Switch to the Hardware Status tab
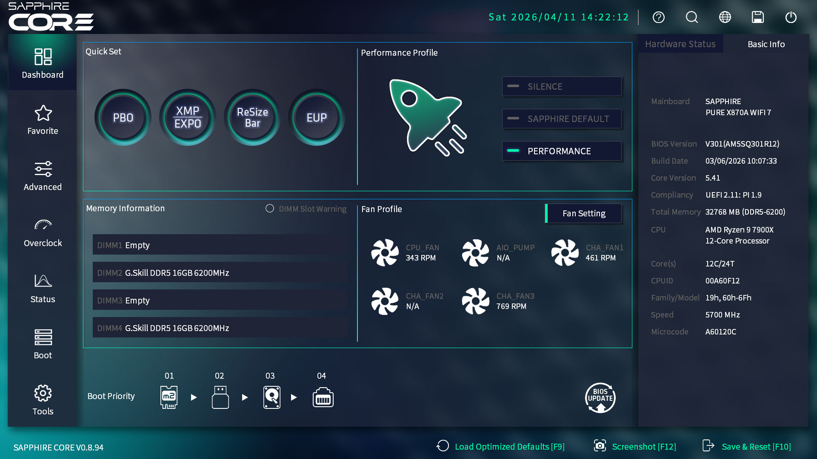817x459 pixels. (680, 44)
